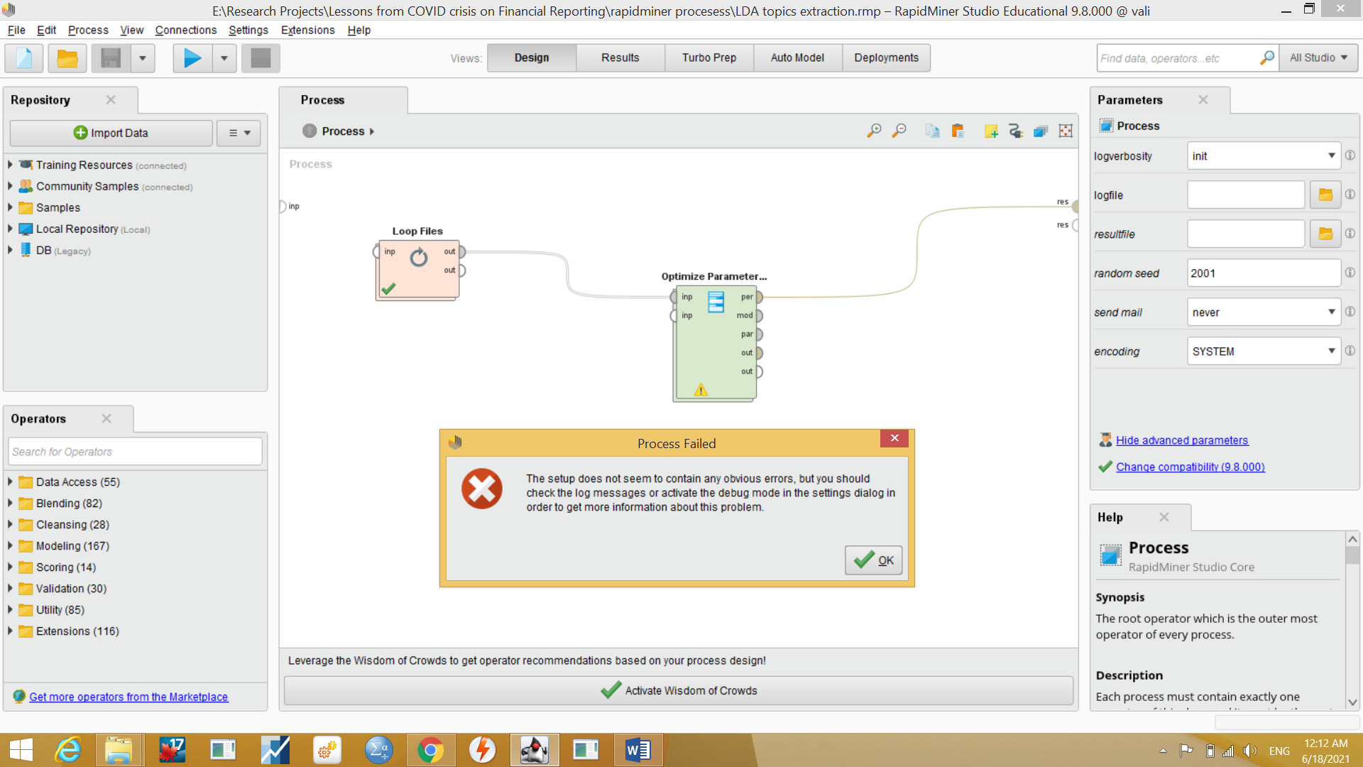Click the Loop Files operator icon
The image size is (1363, 767).
(x=419, y=257)
